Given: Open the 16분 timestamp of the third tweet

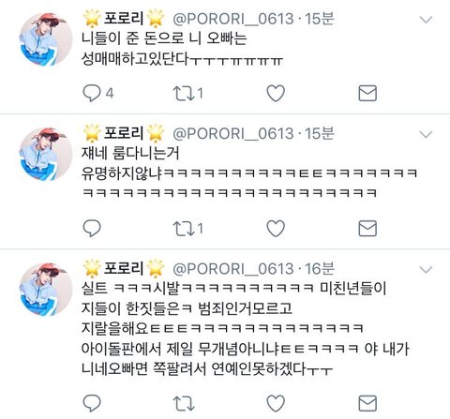Looking at the screenshot, I should (x=320, y=269).
